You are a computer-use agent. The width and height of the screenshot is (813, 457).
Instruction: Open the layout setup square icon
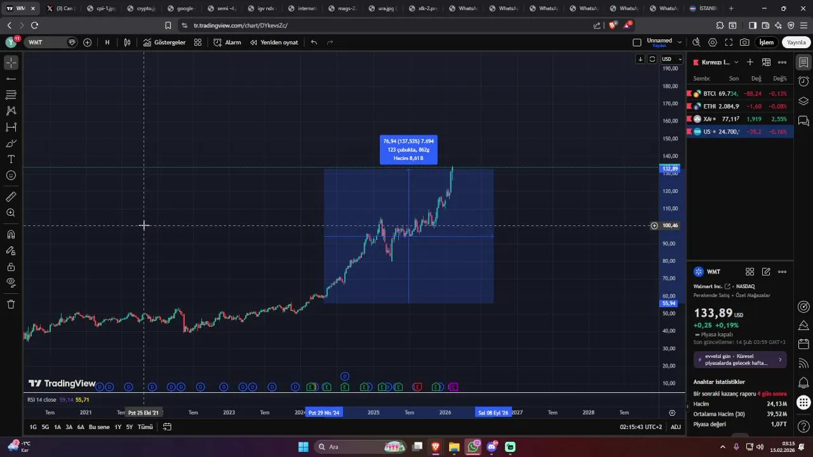pos(637,43)
